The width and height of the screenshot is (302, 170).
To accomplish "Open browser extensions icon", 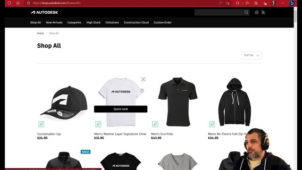I will point(238,3).
